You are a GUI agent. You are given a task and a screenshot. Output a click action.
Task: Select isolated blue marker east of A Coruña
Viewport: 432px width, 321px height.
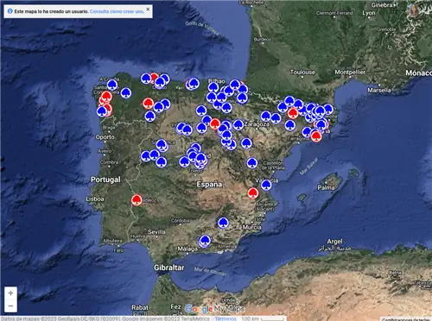coord(126,93)
